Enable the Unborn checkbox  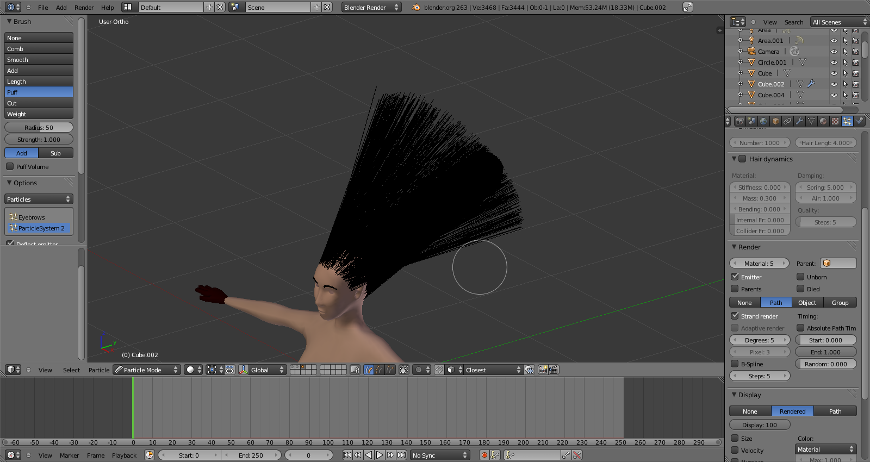click(800, 277)
